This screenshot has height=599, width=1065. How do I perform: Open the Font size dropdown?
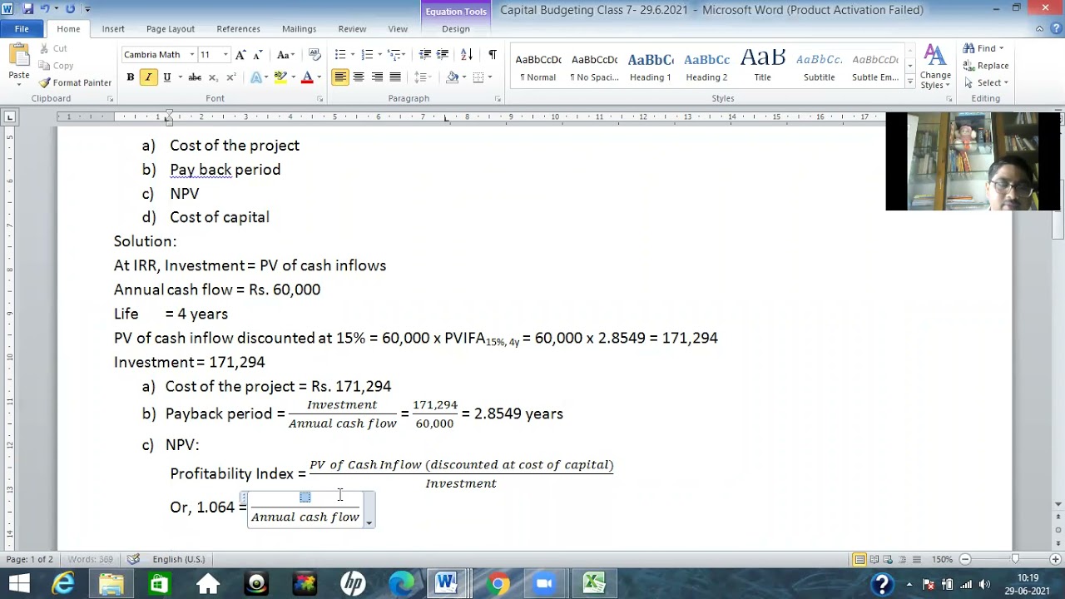225,54
